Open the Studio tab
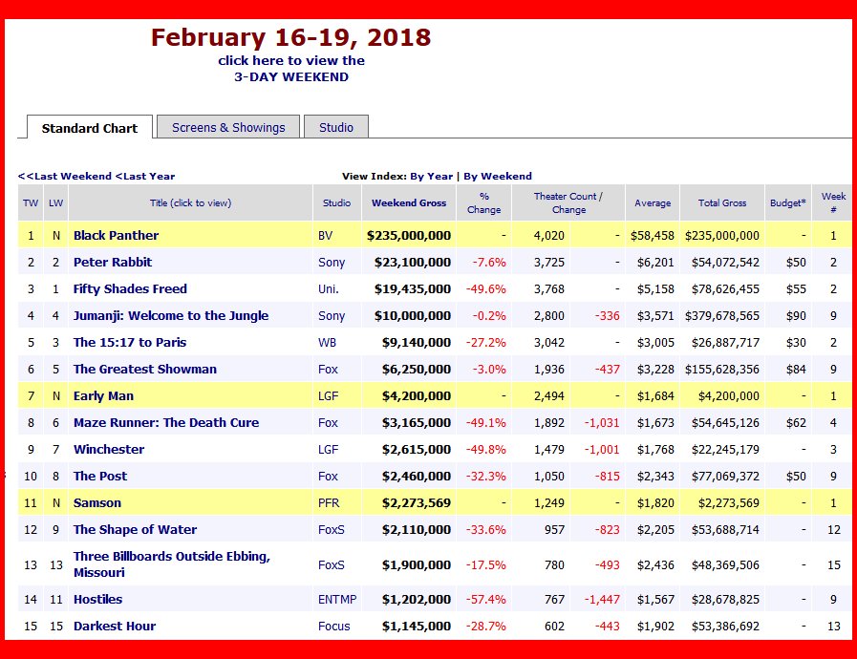This screenshot has width=857, height=659. point(336,127)
